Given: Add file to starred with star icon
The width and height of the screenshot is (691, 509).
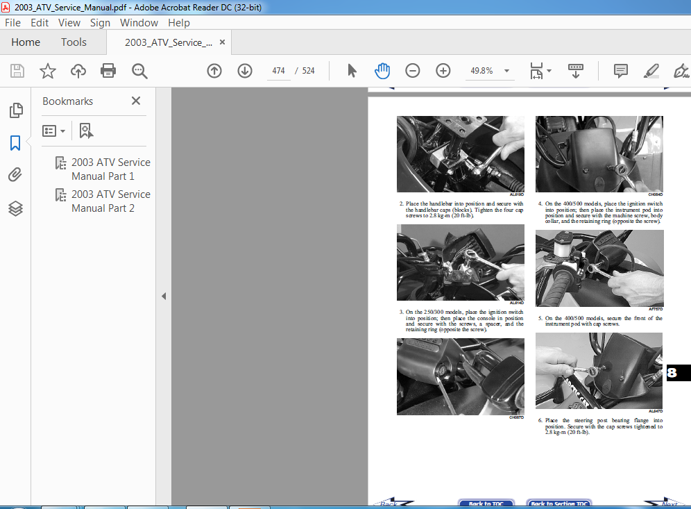Looking at the screenshot, I should (x=48, y=71).
